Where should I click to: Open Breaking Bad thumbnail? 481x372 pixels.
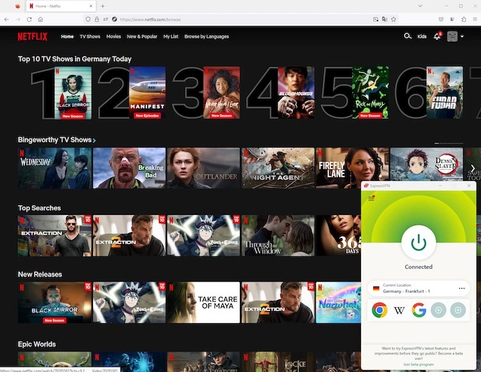[129, 168]
